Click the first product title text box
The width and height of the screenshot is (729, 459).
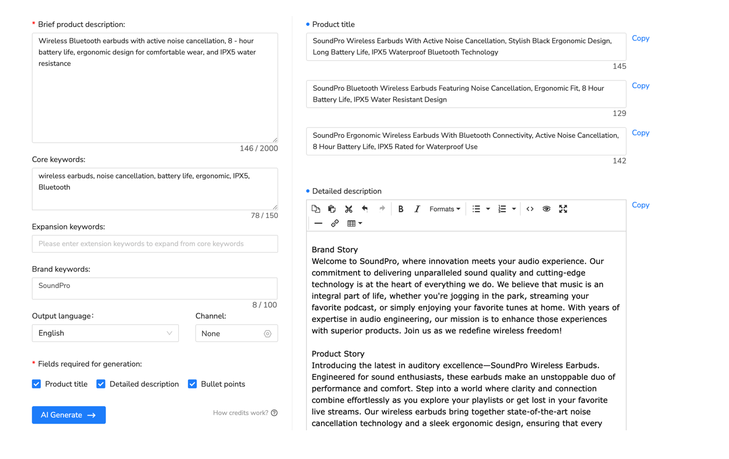pos(466,46)
